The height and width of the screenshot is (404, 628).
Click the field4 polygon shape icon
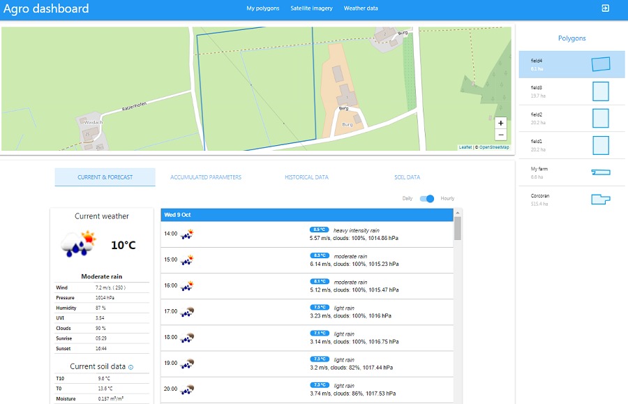[x=601, y=64]
